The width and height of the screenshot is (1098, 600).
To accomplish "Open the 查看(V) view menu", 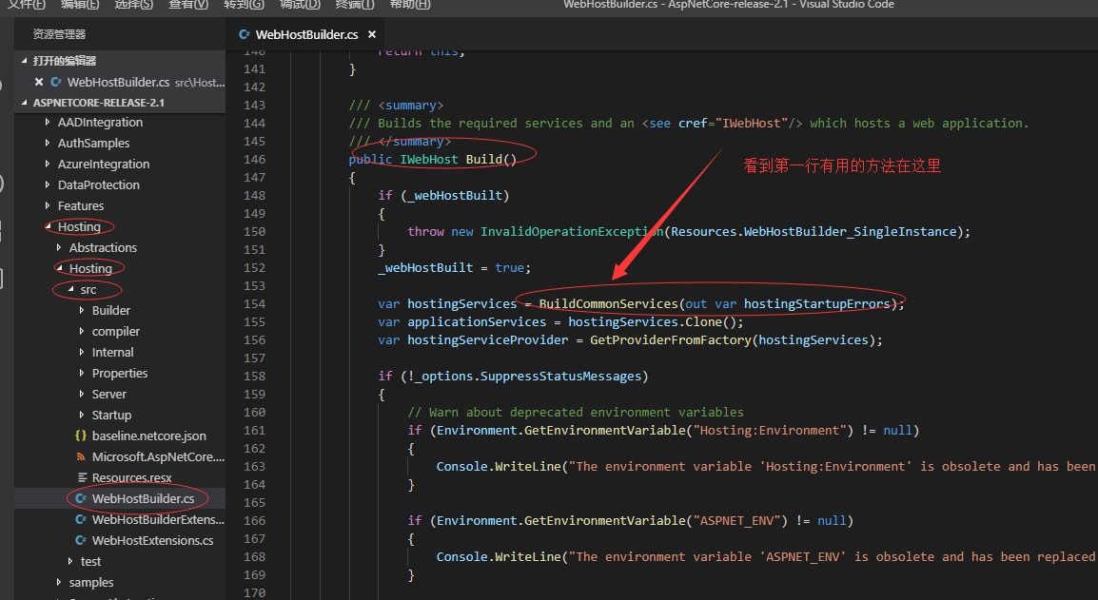I will click(188, 5).
